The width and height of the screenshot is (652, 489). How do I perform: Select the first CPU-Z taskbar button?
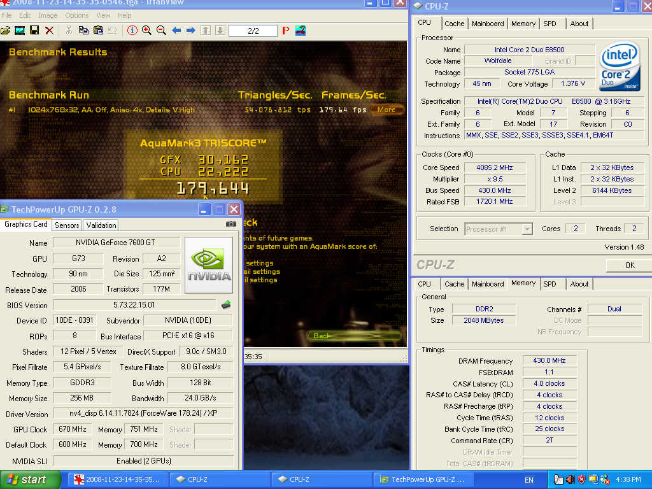[x=220, y=479]
